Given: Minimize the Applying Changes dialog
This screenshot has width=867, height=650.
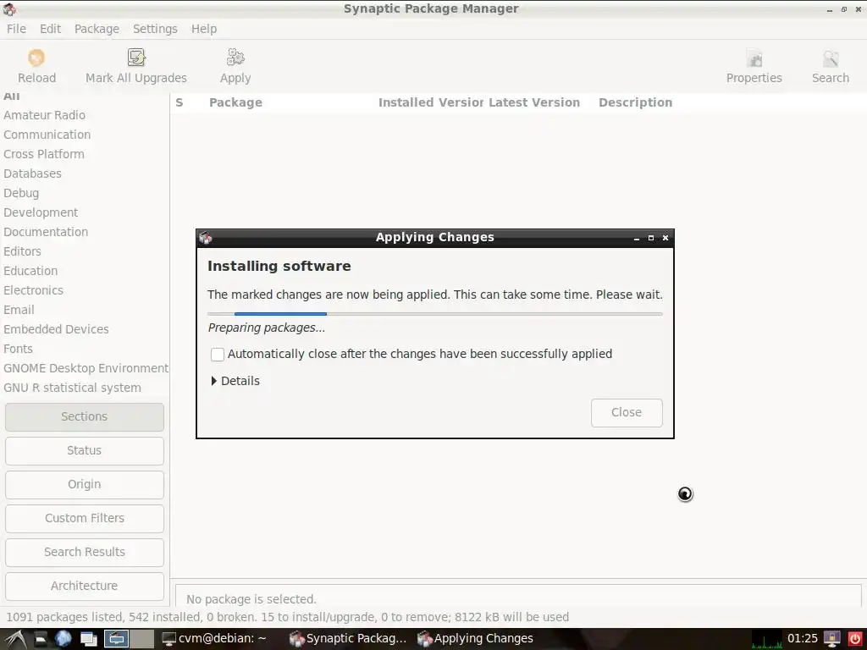Looking at the screenshot, I should coord(637,238).
